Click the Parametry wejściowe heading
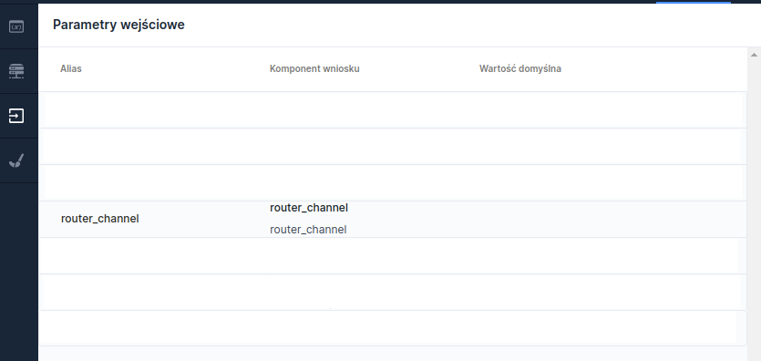The image size is (761, 361). pyautogui.click(x=118, y=25)
